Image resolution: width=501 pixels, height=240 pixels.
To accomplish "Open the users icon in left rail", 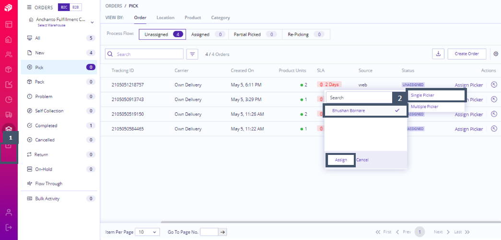I will [x=9, y=55].
